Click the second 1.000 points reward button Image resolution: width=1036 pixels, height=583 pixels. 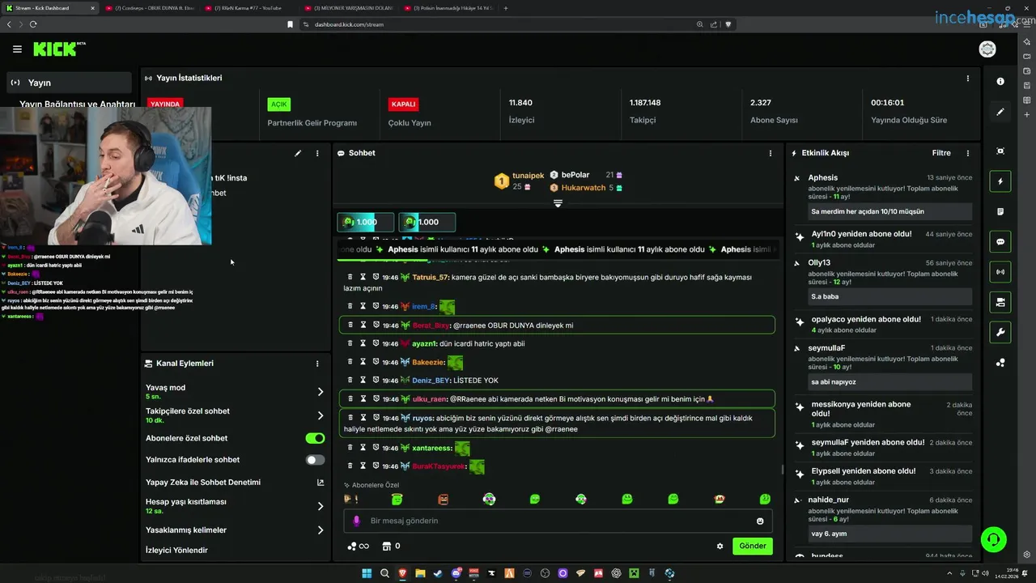coord(427,222)
